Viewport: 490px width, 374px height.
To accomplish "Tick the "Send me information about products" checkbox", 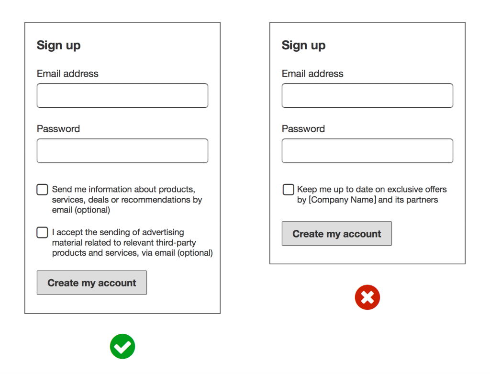I will (42, 190).
